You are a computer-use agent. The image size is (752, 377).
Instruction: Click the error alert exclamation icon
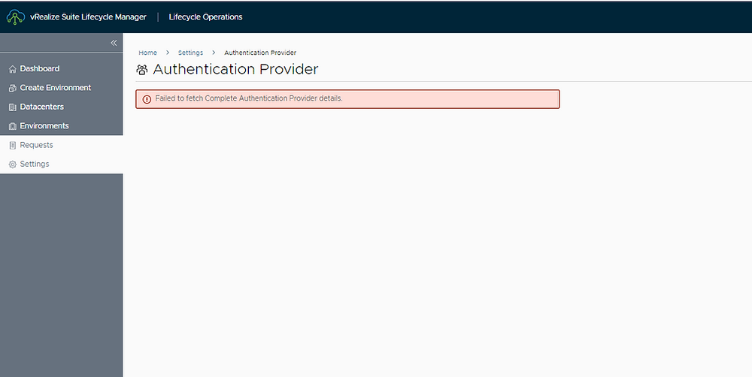click(147, 99)
